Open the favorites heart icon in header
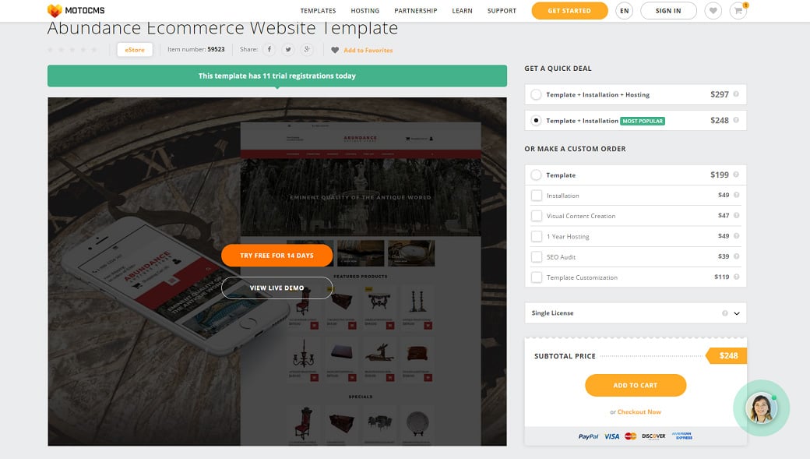Screen dimensions: 810x459 pos(713,10)
